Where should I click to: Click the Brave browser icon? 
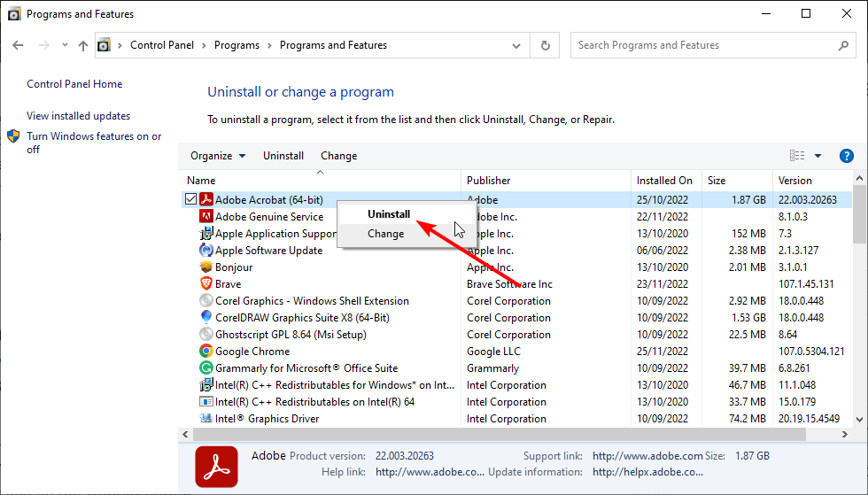[x=205, y=283]
